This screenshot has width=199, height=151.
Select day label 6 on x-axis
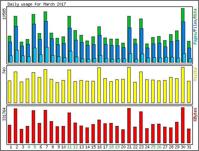41,147
